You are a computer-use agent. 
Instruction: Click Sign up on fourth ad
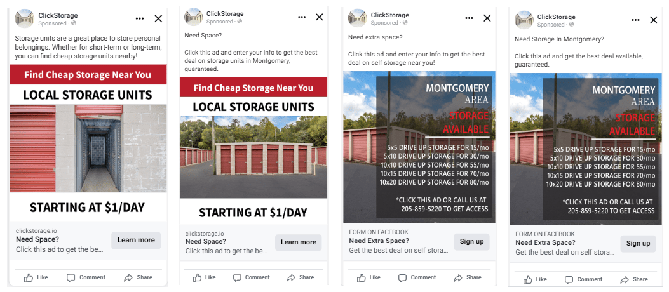[x=638, y=243]
